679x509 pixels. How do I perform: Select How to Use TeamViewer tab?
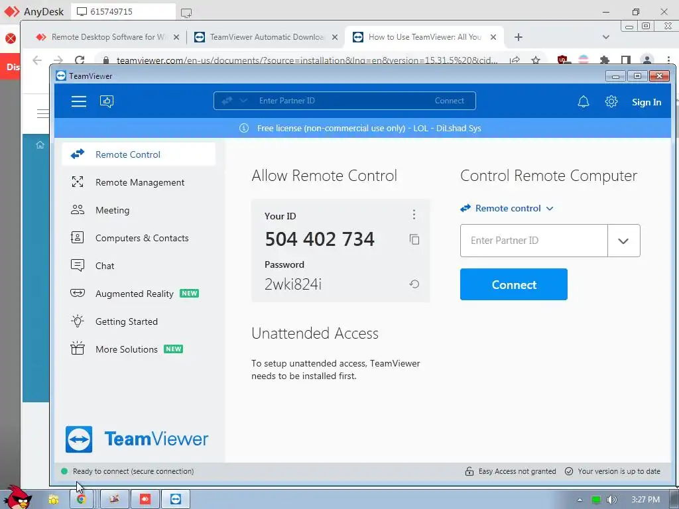click(424, 37)
